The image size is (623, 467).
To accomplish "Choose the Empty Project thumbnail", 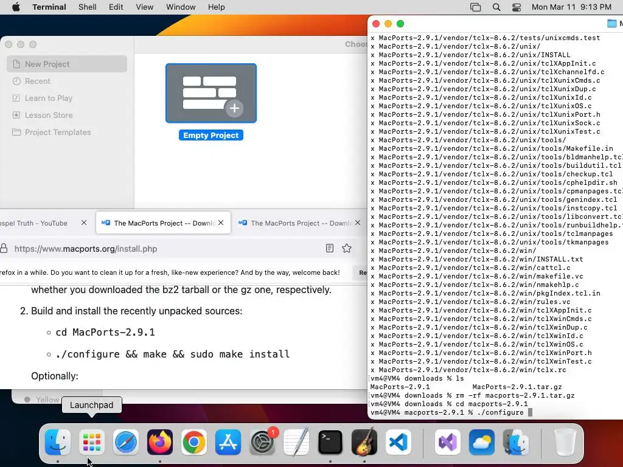I will pos(211,93).
